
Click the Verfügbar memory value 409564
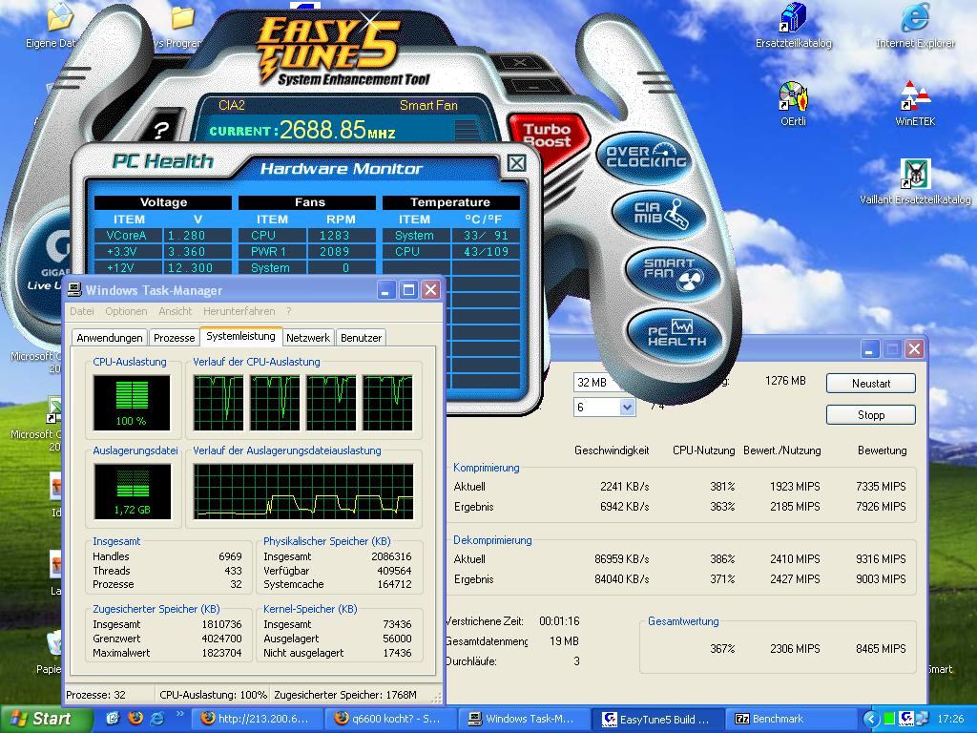pyautogui.click(x=394, y=571)
